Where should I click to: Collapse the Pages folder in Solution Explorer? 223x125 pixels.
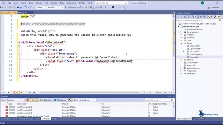181,43
